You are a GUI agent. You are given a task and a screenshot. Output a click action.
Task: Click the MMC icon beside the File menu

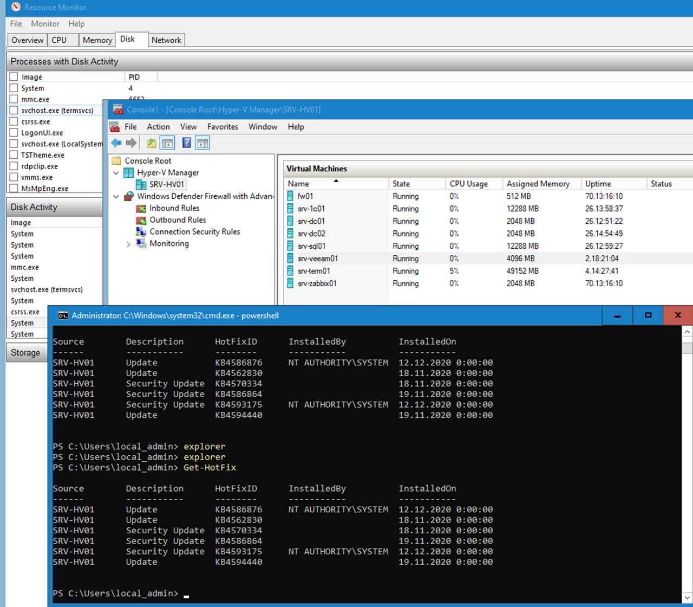point(114,127)
